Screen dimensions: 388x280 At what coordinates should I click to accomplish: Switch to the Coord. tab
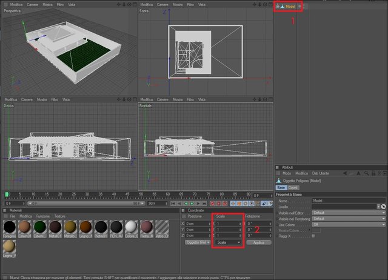pyautogui.click(x=293, y=187)
